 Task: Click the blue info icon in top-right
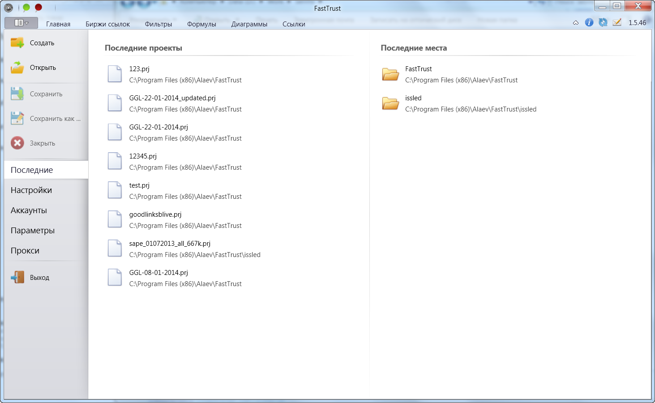coord(589,22)
